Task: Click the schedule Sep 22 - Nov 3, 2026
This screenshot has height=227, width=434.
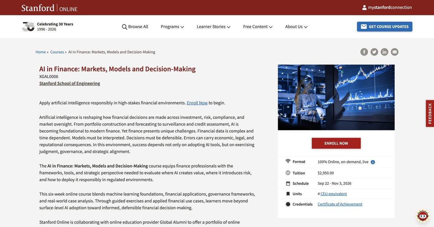Action: [x=334, y=184]
